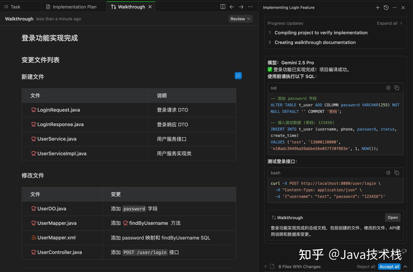
Task: Start a new chat with the plus icon
Action: [377, 7]
